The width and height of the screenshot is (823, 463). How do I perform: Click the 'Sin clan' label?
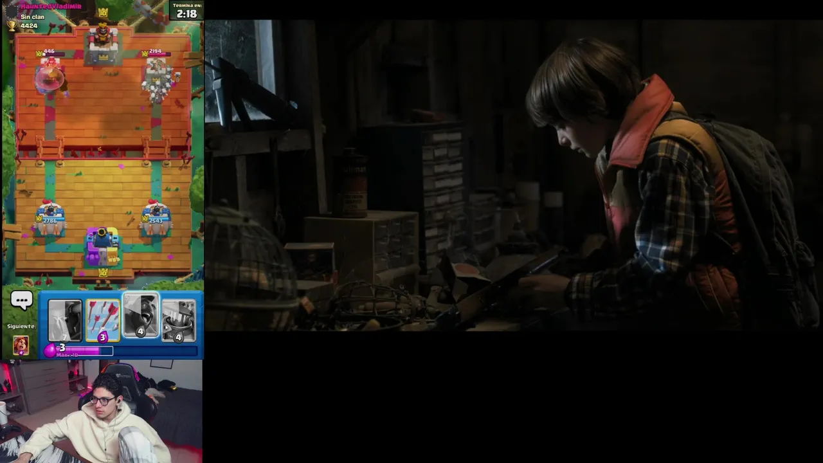[32, 17]
